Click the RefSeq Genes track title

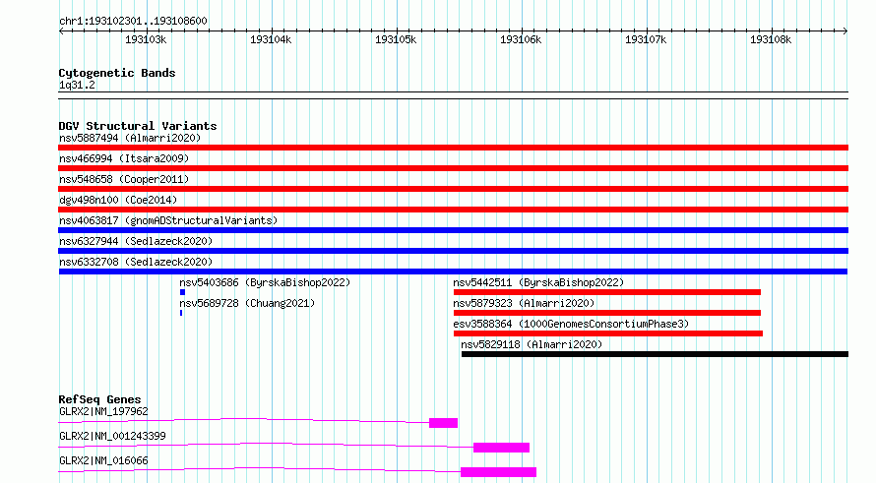click(99, 399)
